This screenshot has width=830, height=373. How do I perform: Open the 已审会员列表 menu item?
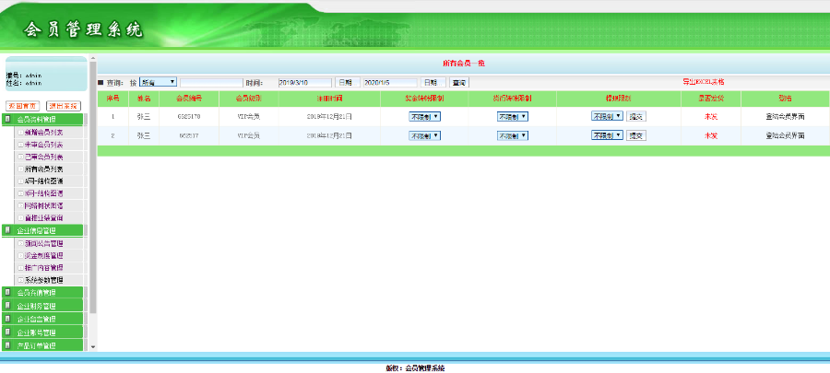coord(43,157)
